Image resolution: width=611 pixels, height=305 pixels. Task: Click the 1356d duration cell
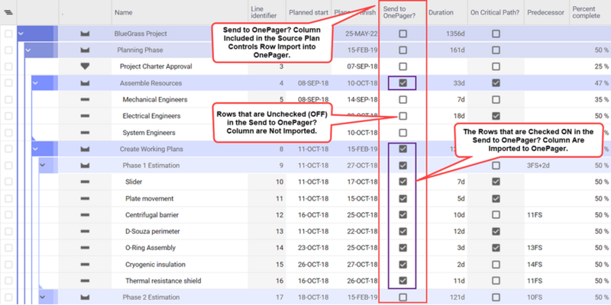coord(455,34)
